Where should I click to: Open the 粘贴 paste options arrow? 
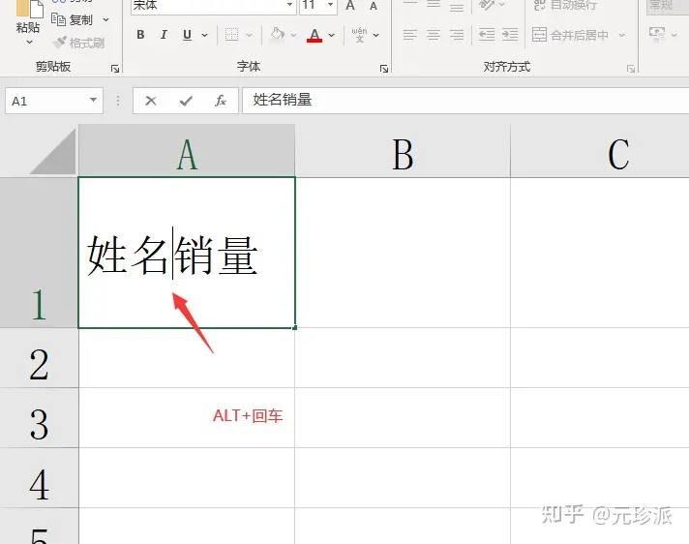pyautogui.click(x=29, y=43)
